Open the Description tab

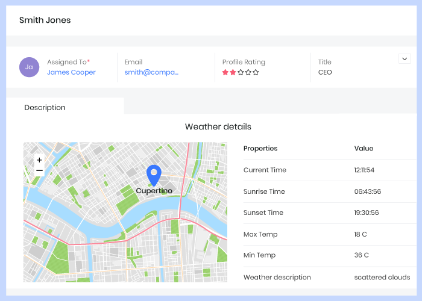tap(45, 107)
